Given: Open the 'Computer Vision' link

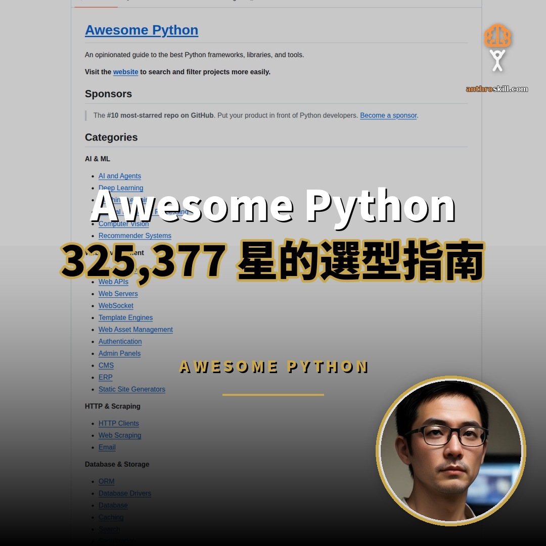Looking at the screenshot, I should [x=123, y=223].
